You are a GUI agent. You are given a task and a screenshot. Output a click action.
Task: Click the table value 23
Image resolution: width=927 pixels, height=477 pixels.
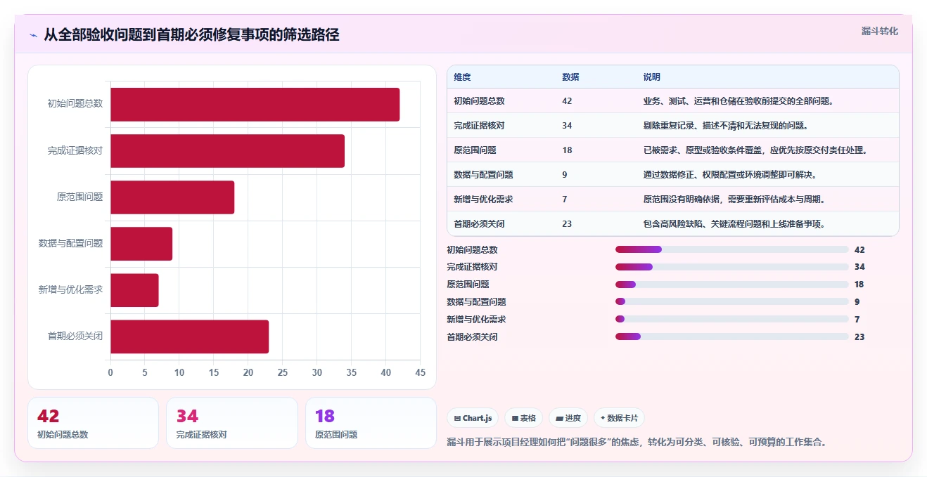click(x=567, y=224)
